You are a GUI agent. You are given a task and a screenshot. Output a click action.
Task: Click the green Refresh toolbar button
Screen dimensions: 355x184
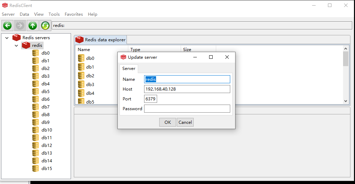coord(45,26)
